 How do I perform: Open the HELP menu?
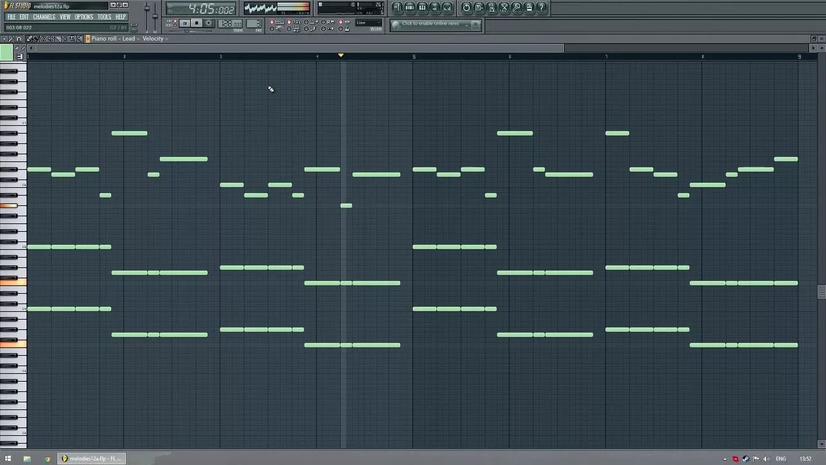click(121, 17)
